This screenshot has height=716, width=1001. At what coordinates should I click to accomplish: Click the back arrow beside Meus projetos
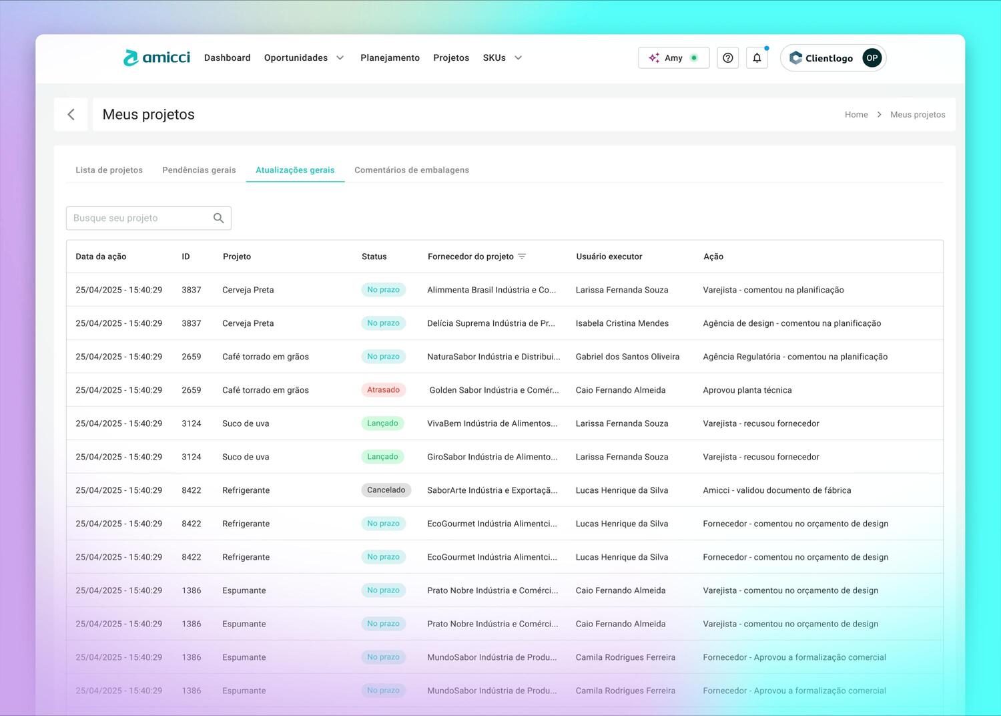click(71, 114)
